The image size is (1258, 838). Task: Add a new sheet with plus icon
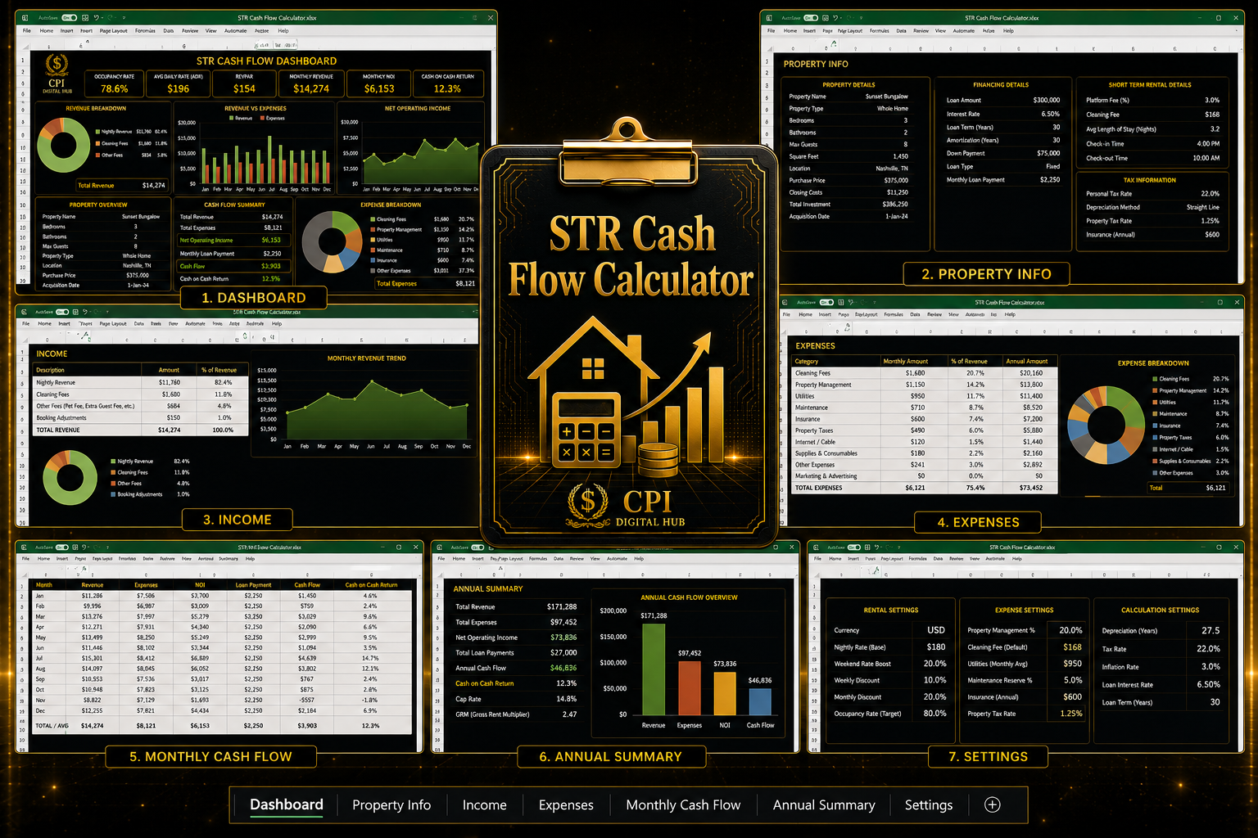click(x=992, y=804)
